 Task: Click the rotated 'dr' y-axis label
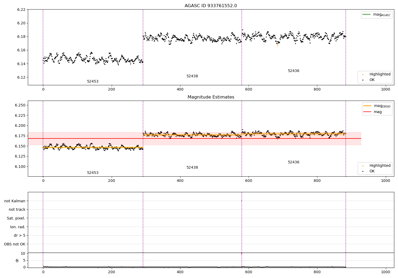[x=17, y=260]
